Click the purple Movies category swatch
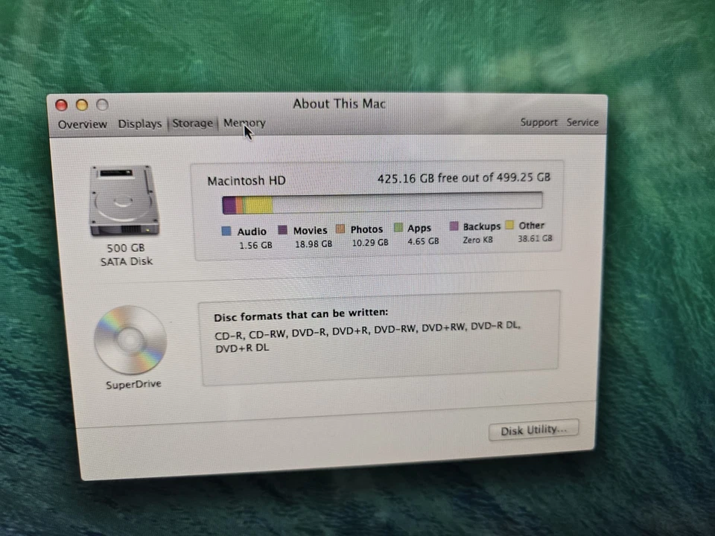Image resolution: width=715 pixels, height=536 pixels. (x=282, y=229)
